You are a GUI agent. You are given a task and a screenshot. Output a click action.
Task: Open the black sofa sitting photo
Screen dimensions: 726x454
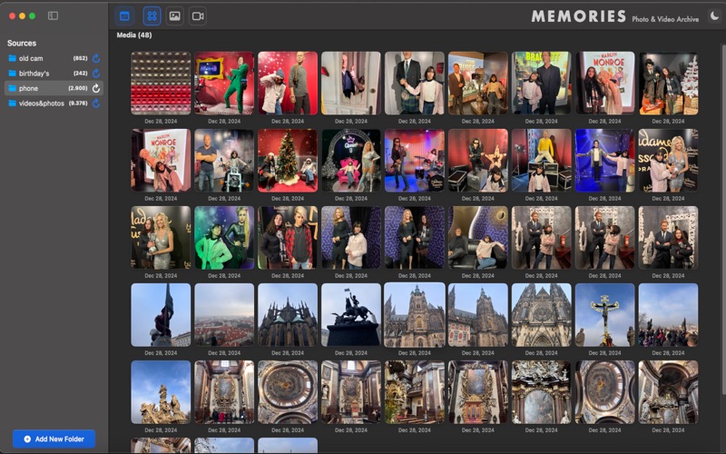pos(478,238)
